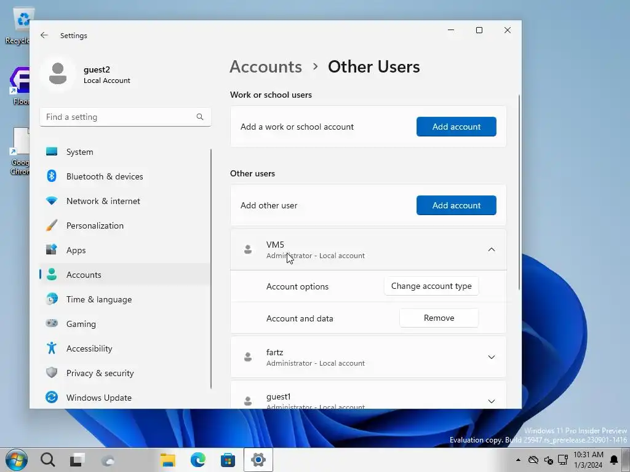Click the fartz user avatar icon
630x472 pixels.
[248, 357]
